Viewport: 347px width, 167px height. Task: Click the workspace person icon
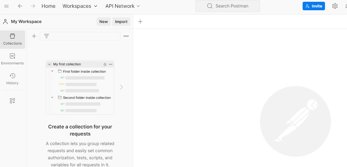(x=5, y=22)
